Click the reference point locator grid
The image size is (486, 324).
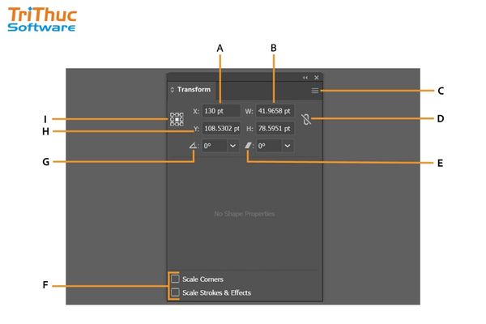tap(177, 119)
